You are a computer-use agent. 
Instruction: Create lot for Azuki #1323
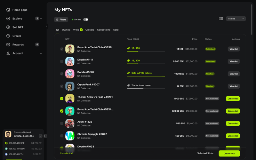click(233, 124)
